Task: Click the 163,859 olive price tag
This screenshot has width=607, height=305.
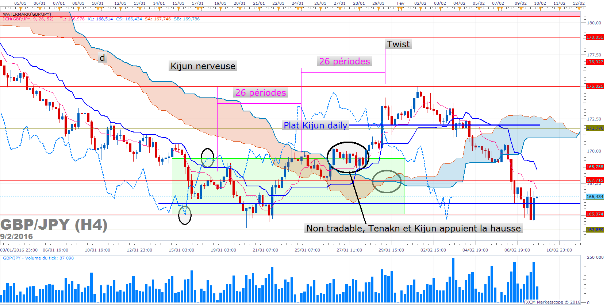Action: 595,230
